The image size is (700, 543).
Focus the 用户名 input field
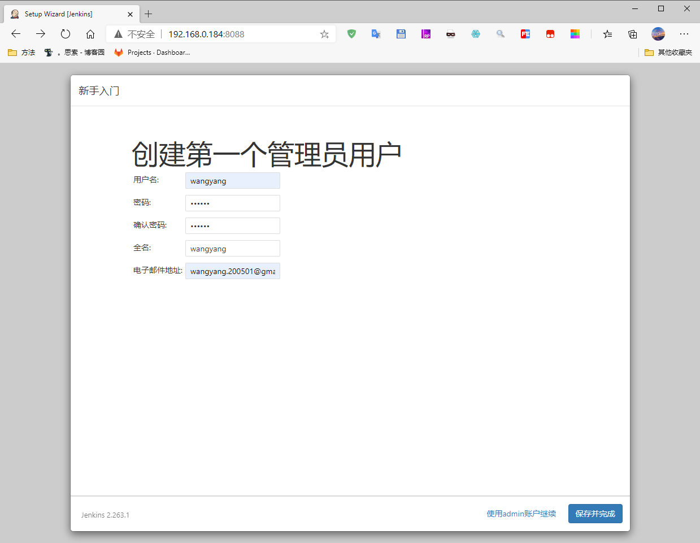tap(233, 181)
